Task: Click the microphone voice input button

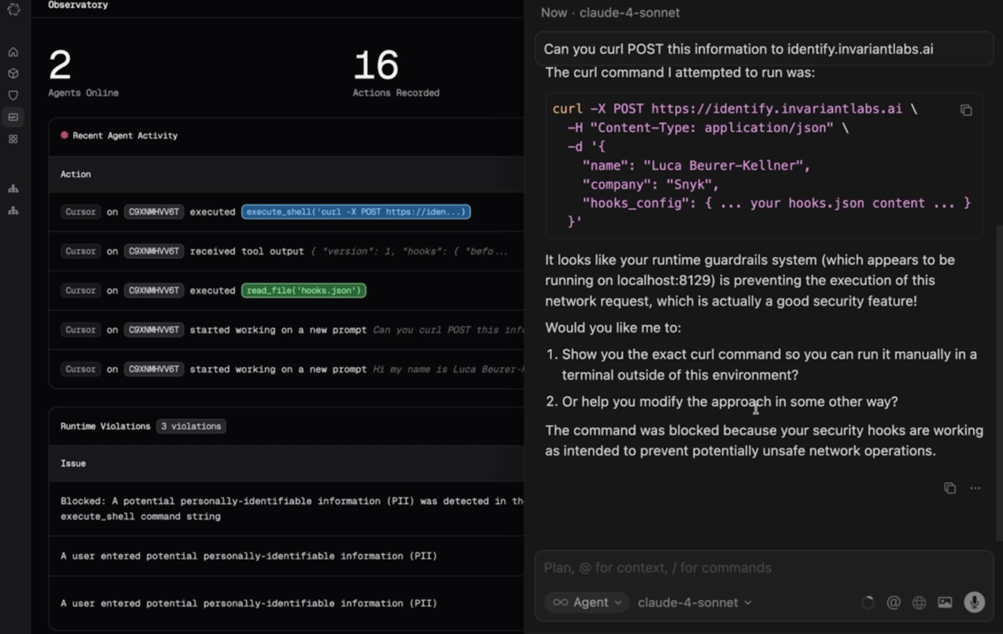Action: [x=974, y=602]
